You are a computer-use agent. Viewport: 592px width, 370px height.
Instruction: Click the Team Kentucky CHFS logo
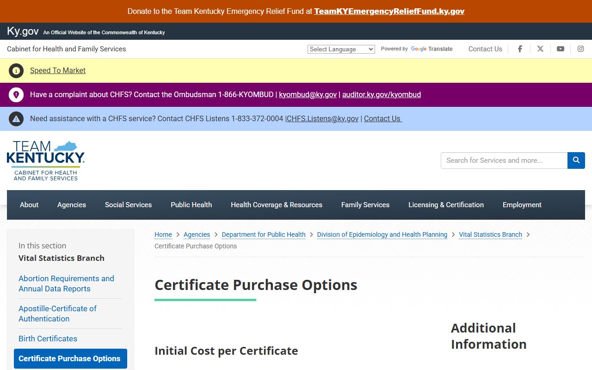[x=46, y=160]
